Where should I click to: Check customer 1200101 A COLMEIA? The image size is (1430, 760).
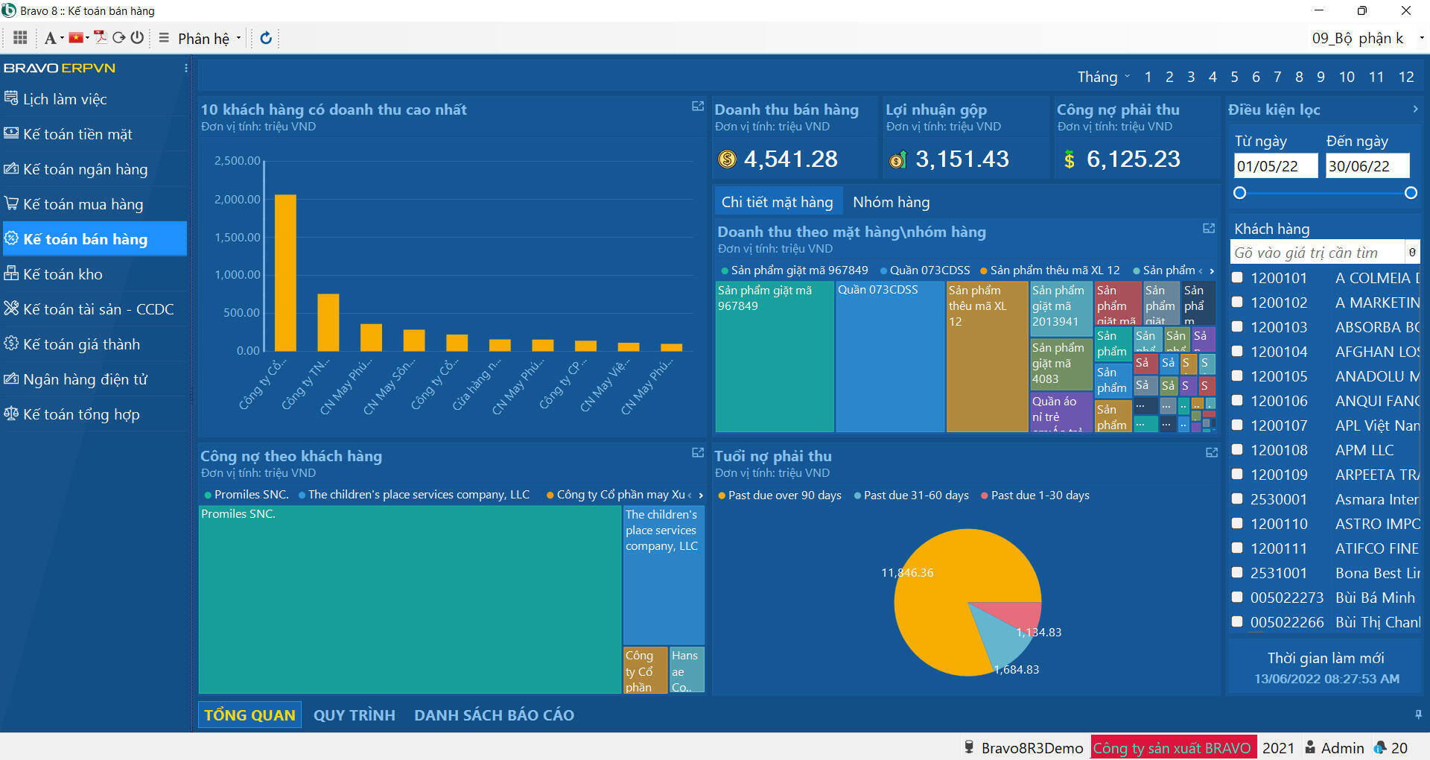1238,278
